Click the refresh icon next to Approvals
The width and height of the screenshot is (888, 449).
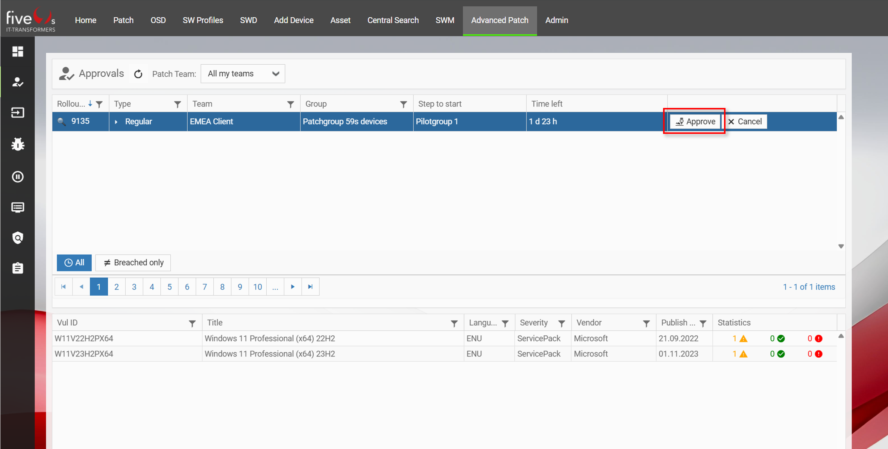pos(138,74)
